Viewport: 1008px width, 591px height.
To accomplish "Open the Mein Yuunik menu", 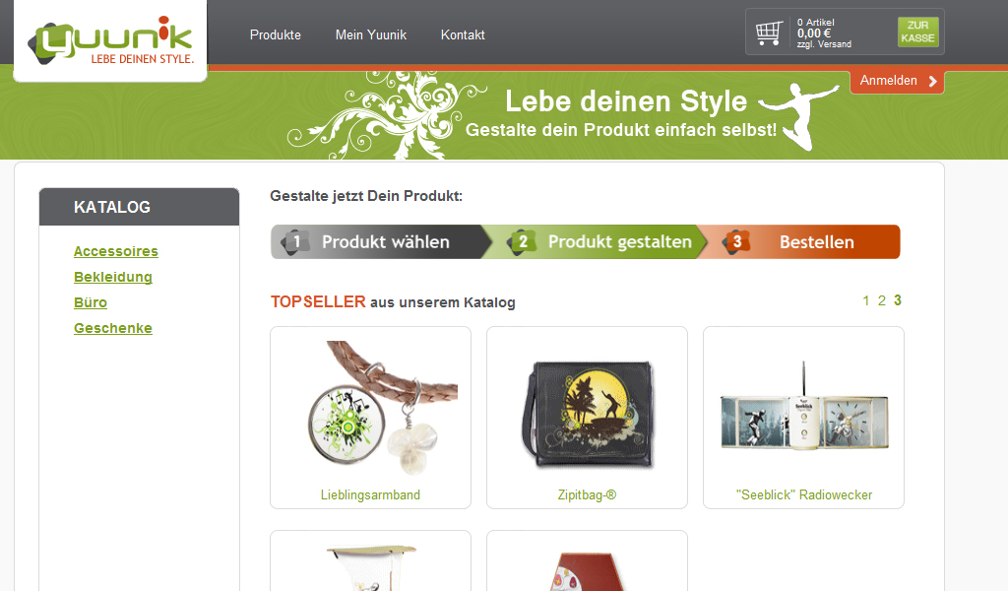I will point(371,34).
